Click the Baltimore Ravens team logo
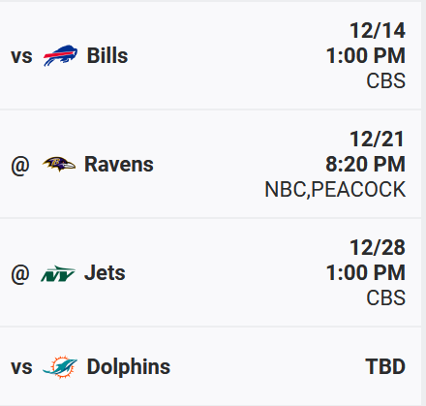This screenshot has width=426, height=406. [x=59, y=164]
